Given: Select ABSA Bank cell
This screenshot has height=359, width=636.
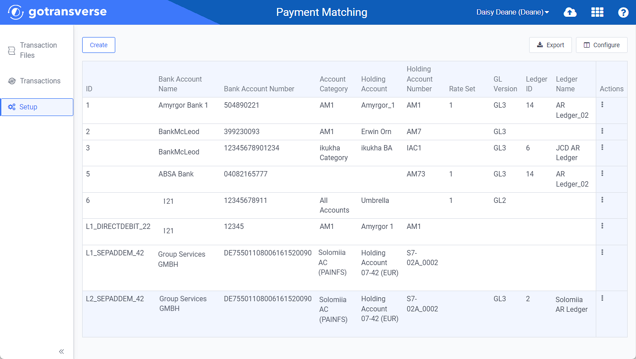Looking at the screenshot, I should coord(176,174).
